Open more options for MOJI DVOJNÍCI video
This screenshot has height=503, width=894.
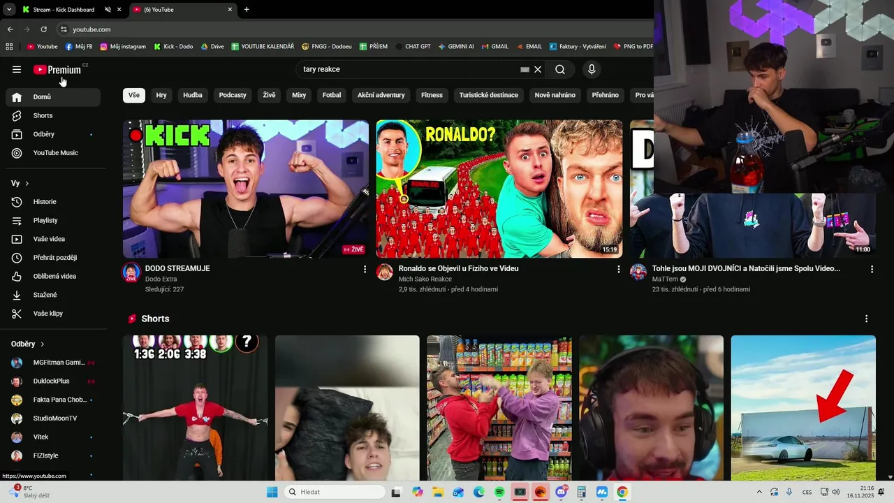(872, 269)
